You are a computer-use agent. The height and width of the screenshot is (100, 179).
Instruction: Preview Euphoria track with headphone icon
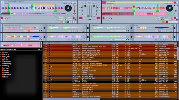45,45
